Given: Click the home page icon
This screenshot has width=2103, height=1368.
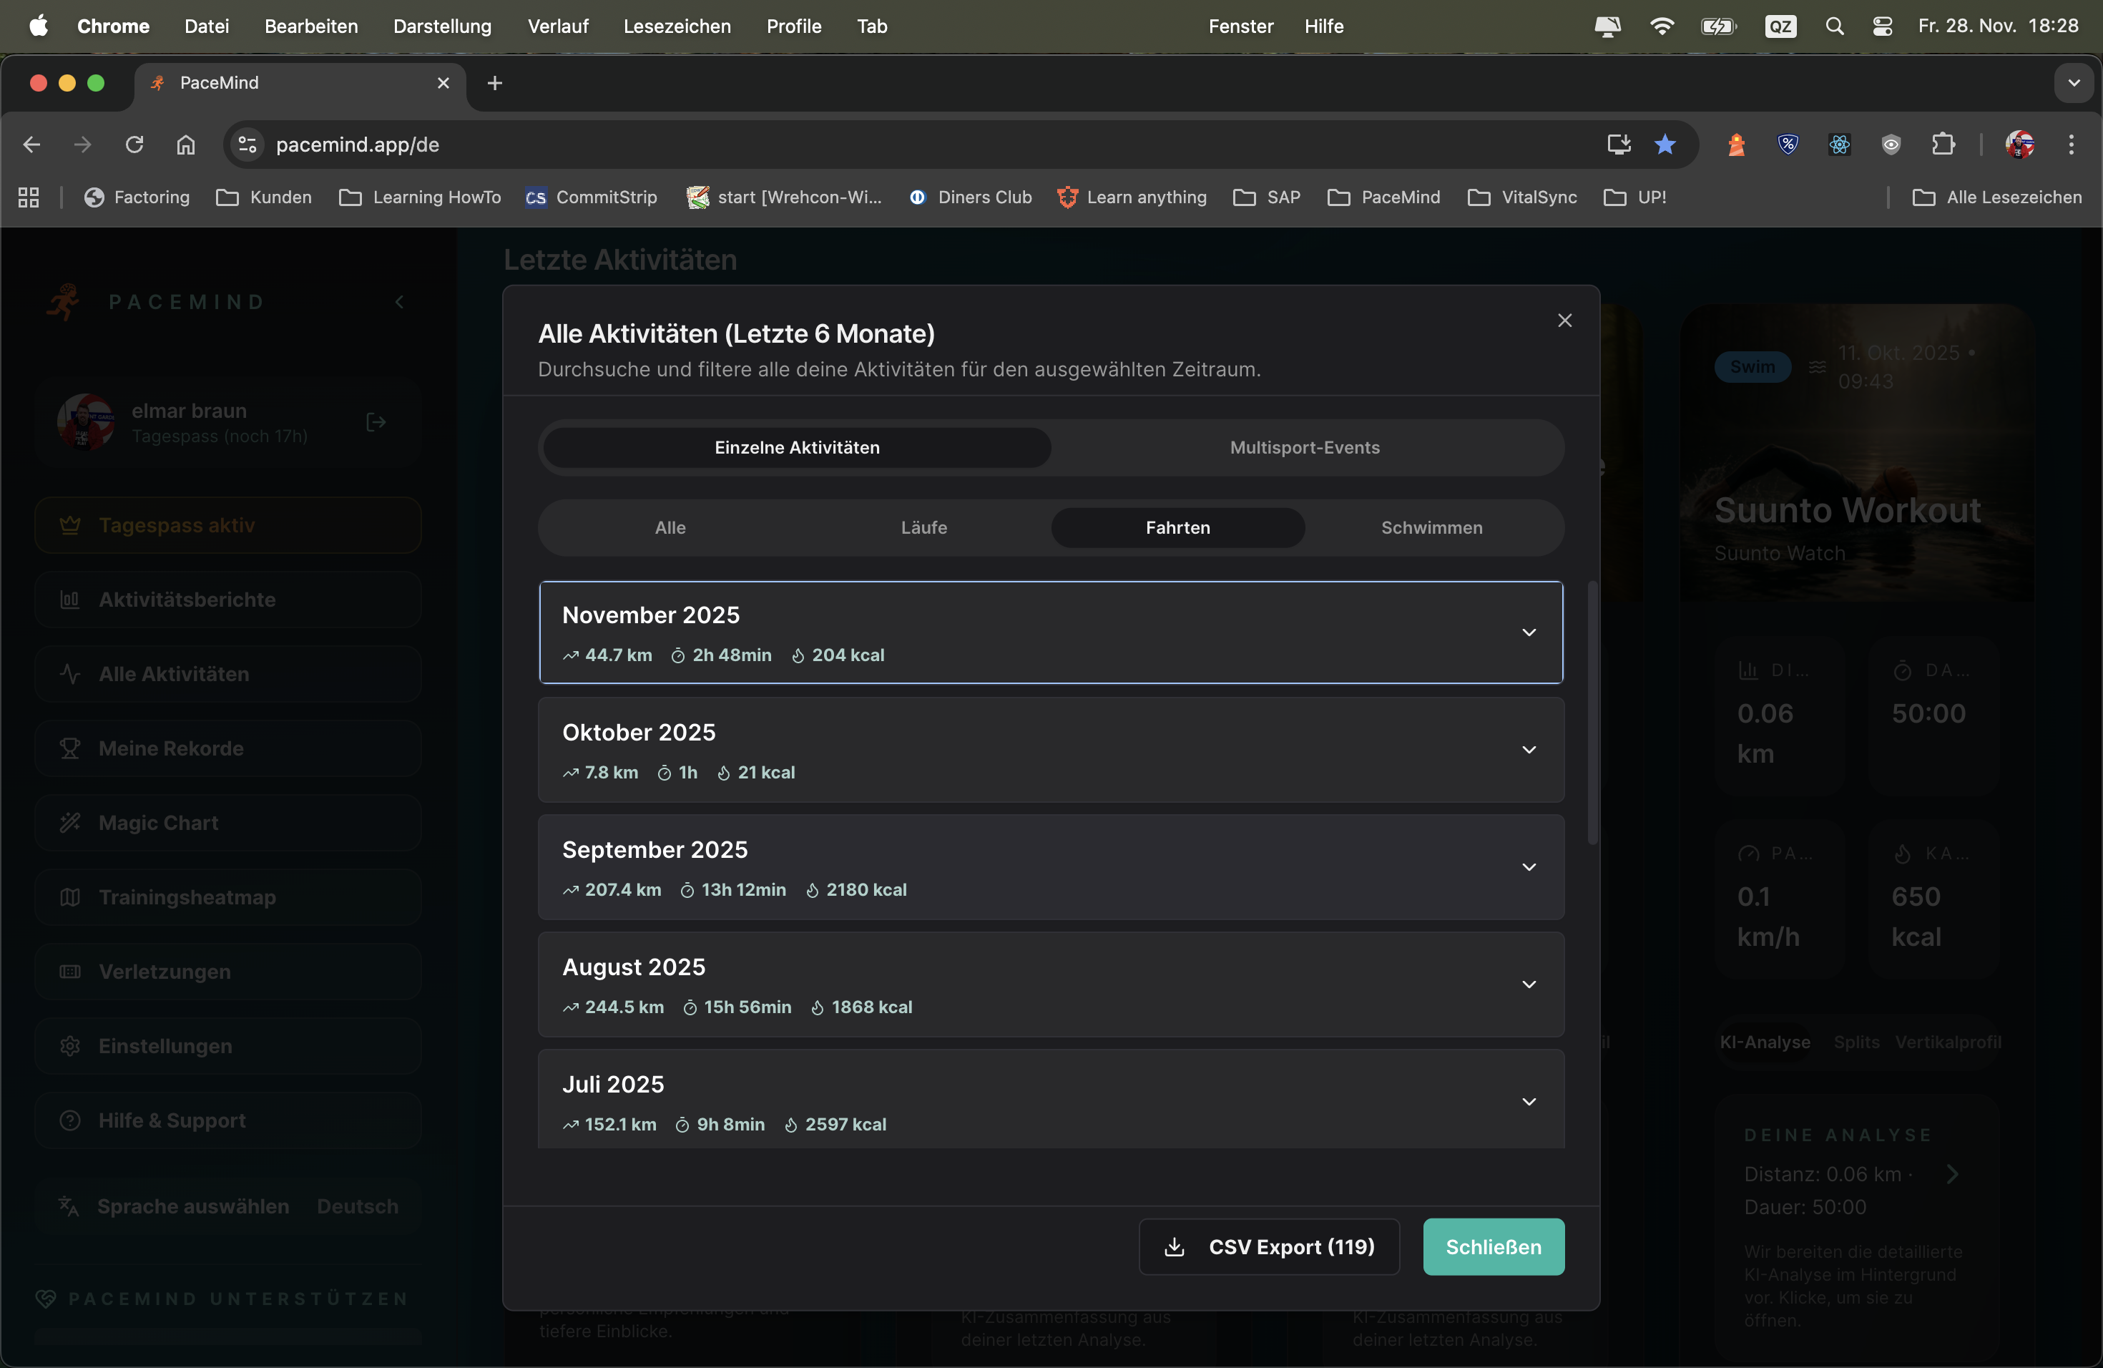Looking at the screenshot, I should pyautogui.click(x=185, y=144).
